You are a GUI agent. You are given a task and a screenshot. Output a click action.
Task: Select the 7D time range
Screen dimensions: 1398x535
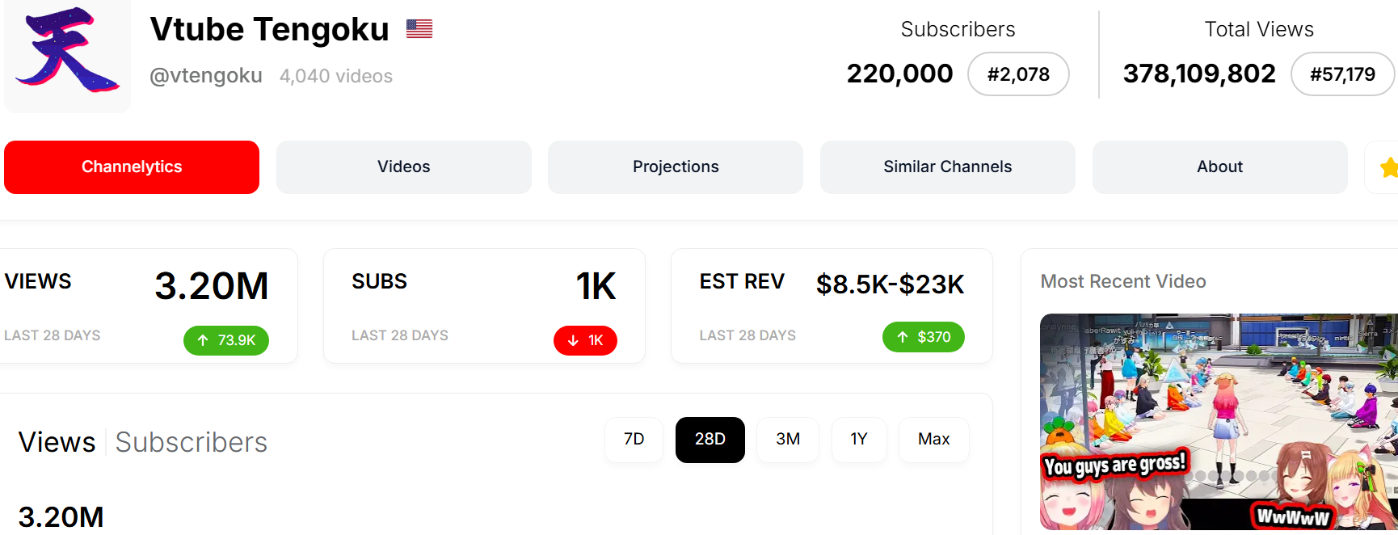tap(634, 440)
